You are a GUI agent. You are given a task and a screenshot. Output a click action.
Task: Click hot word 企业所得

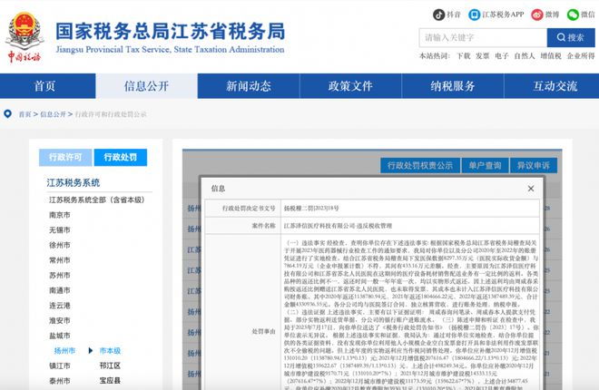coord(581,56)
